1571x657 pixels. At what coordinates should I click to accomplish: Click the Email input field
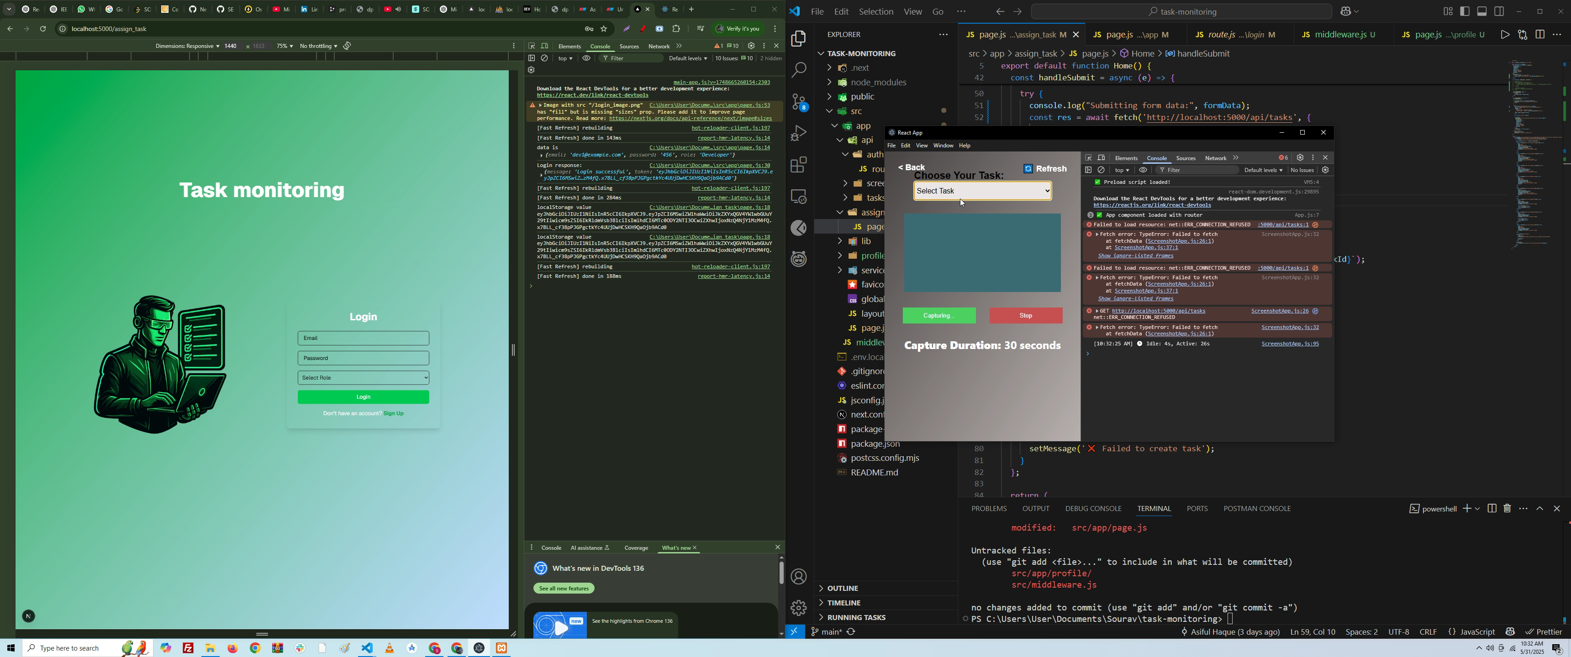point(364,338)
